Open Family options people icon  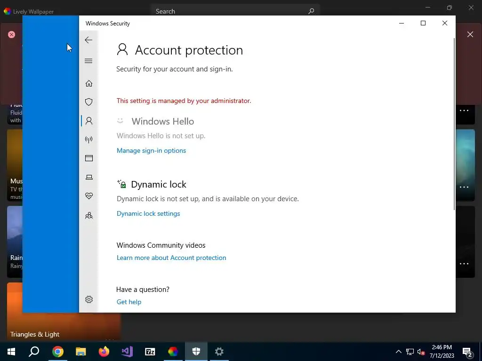click(x=89, y=215)
